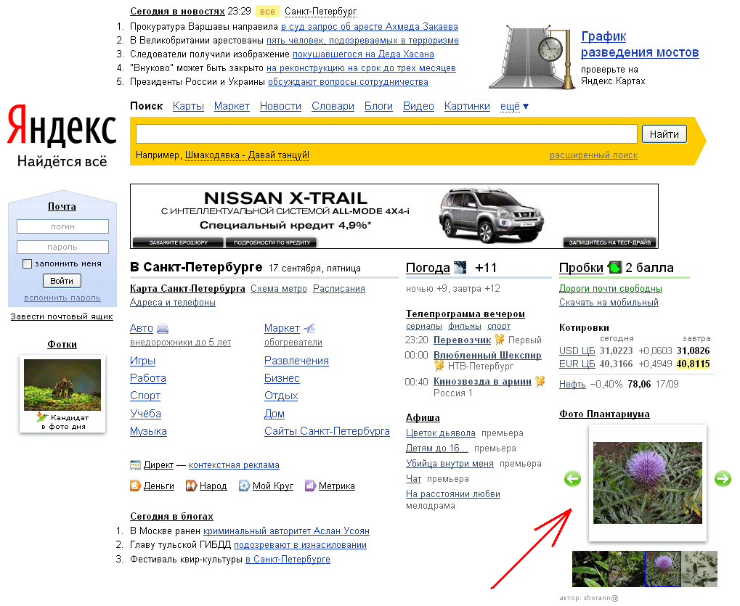Click the weather icon beside Погода
740x606 pixels.
pos(460,268)
